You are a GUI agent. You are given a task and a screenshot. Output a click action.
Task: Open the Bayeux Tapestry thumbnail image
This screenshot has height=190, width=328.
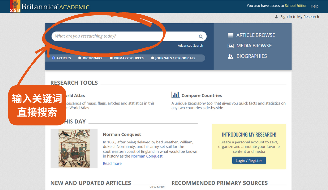click(x=74, y=149)
